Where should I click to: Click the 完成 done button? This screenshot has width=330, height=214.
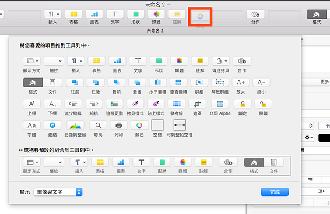(275, 192)
